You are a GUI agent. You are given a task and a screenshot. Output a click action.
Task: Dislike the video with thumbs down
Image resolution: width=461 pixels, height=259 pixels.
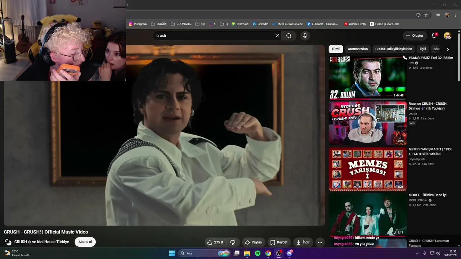[233, 242]
